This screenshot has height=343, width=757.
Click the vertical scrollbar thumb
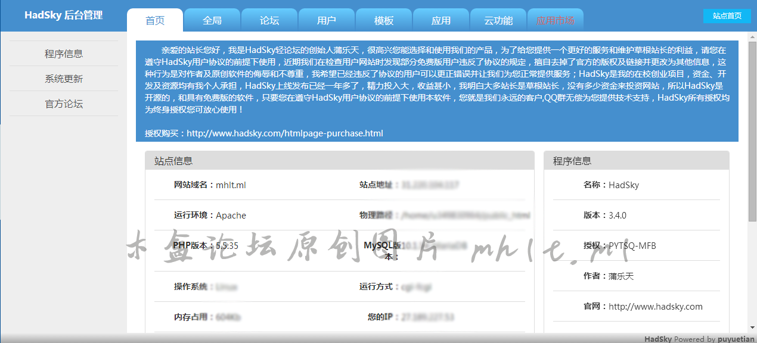tap(752, 131)
